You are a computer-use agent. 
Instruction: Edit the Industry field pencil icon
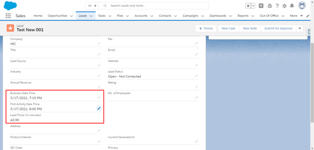tap(99, 76)
